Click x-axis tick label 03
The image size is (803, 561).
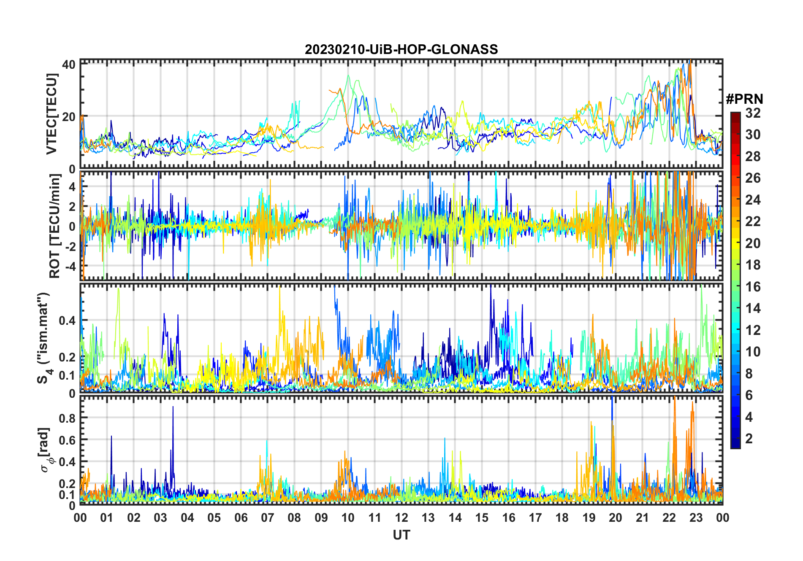pos(160,518)
